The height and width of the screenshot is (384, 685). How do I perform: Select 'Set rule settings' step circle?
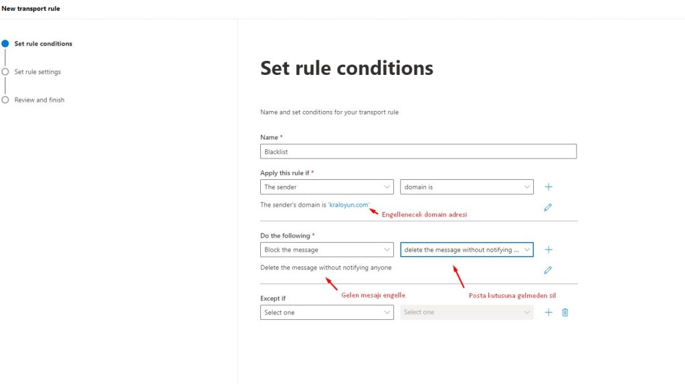click(5, 72)
